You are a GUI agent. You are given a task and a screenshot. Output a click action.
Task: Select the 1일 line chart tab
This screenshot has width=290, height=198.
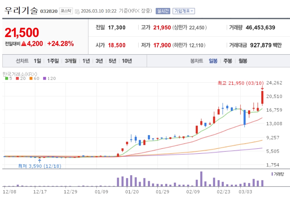[37, 61]
